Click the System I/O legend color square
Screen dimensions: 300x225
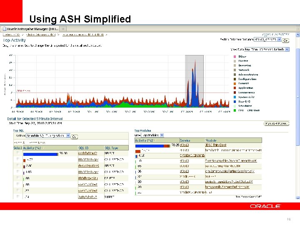point(235,97)
